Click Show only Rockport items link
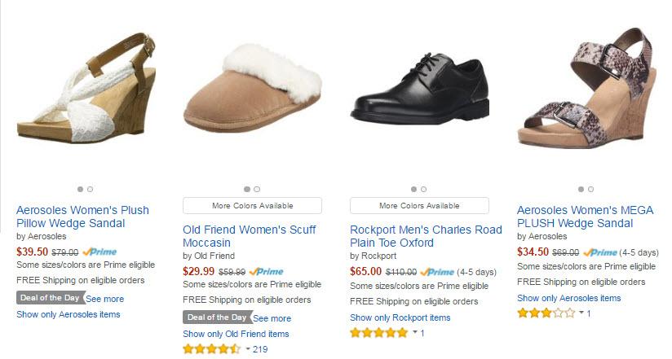 pos(400,317)
